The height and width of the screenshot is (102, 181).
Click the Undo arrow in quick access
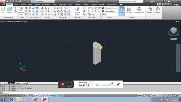pyautogui.click(x=23, y=1)
